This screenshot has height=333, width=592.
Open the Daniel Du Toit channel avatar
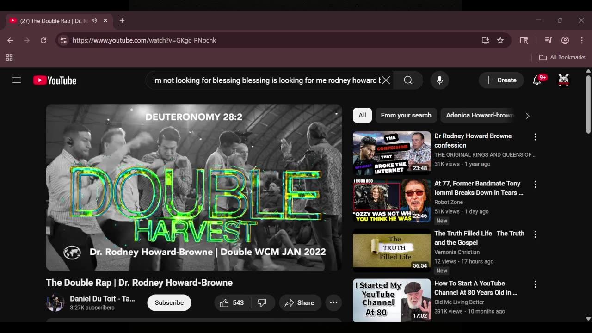tap(55, 302)
